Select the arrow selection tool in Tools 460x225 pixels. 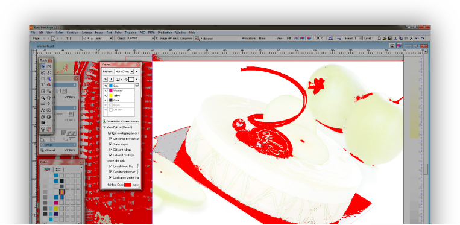(43, 66)
